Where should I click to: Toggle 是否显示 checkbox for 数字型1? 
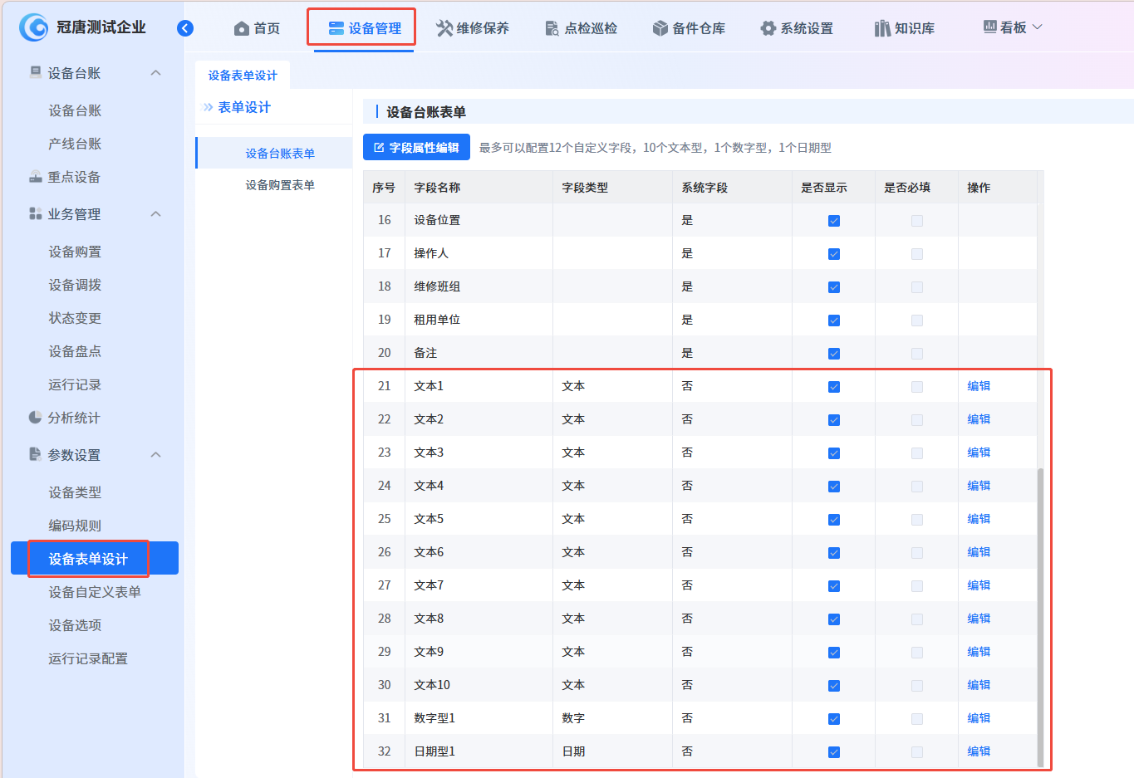coord(834,719)
